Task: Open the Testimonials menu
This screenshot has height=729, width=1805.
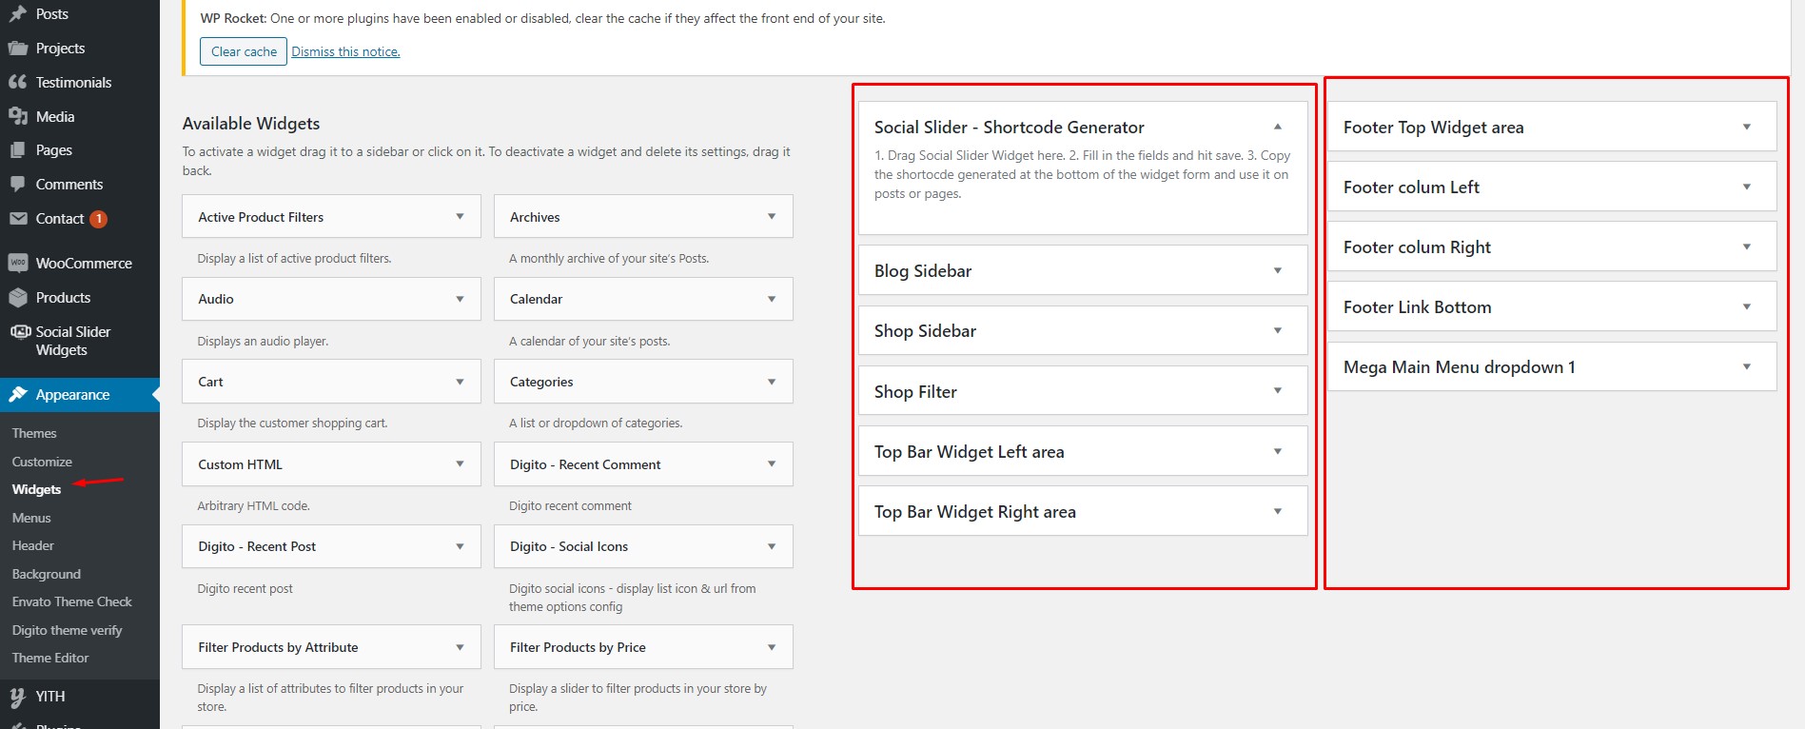Action: click(x=73, y=83)
